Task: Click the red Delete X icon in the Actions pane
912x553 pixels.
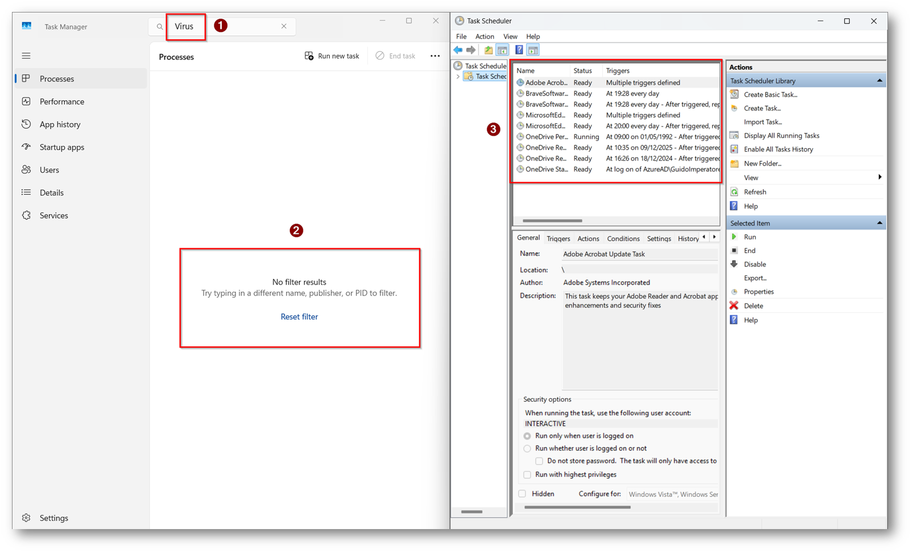Action: [x=734, y=306]
